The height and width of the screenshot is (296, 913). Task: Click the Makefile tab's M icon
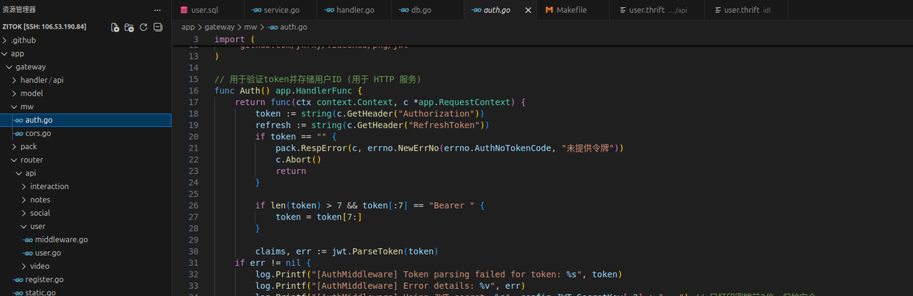549,10
